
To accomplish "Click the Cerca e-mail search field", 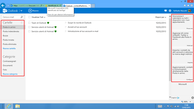I will [11, 17].
